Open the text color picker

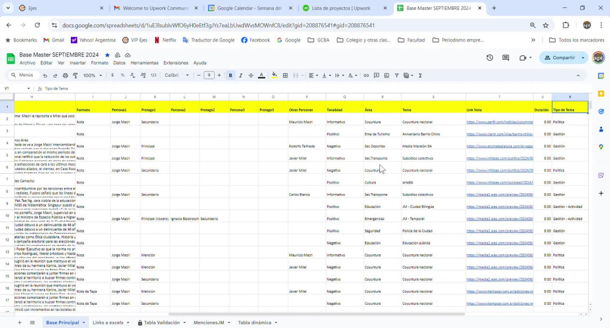262,76
